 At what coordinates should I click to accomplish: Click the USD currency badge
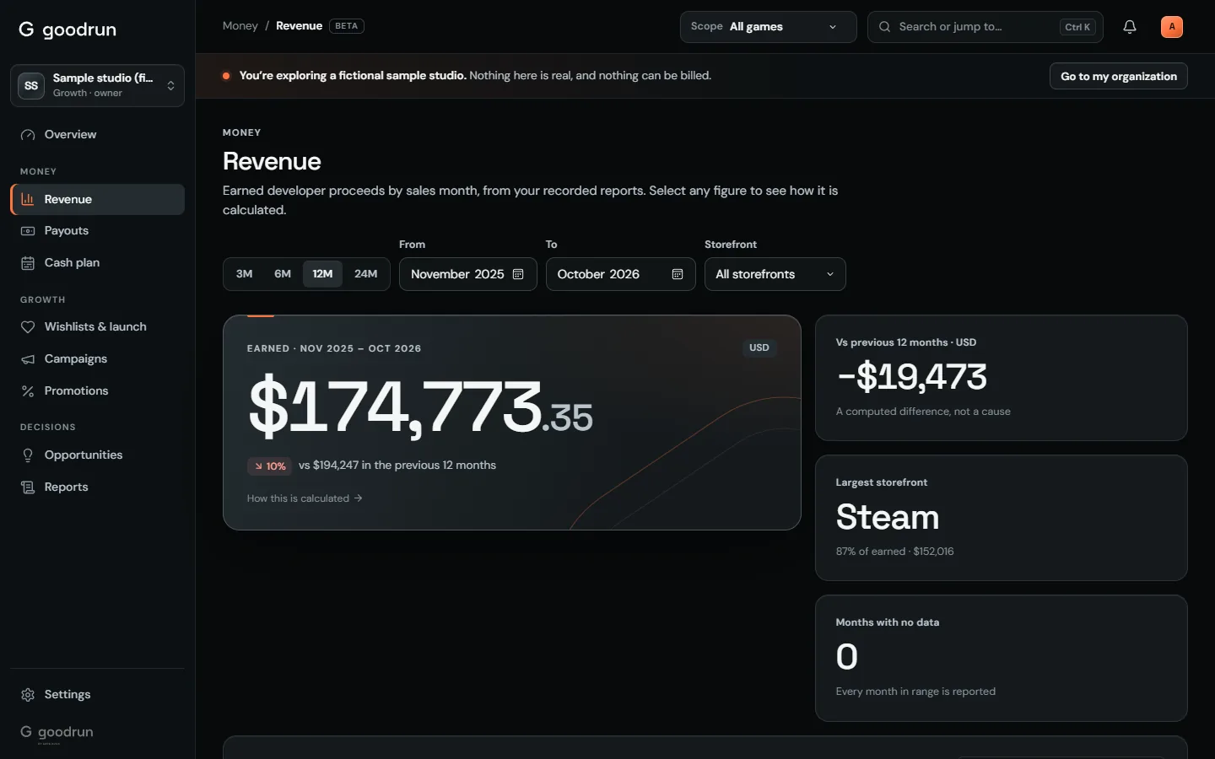[759, 348]
